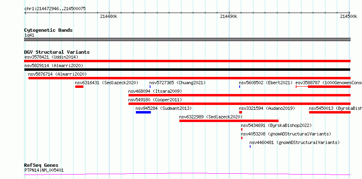This screenshot has width=362, height=179.
Task: Select red nsv6322989 variant bar
Action: pyautogui.click(x=229, y=121)
